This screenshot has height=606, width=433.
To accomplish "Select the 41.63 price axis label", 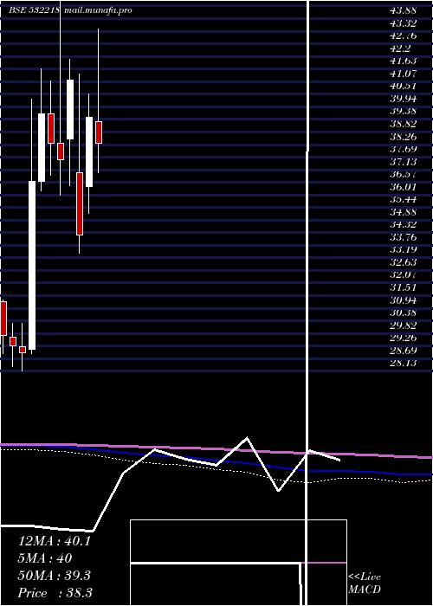I will click(404, 61).
